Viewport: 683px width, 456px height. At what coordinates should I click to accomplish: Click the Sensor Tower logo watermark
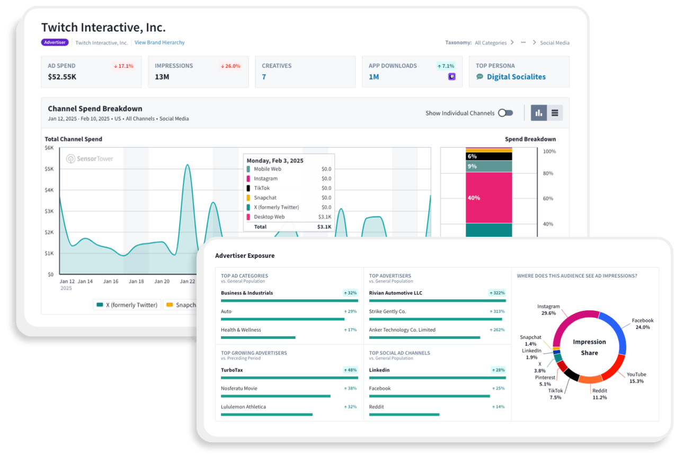coord(90,159)
